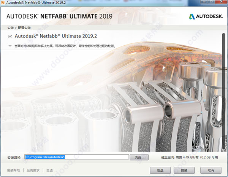
Task: Open the 安装帮助 link
Action: coord(14,170)
